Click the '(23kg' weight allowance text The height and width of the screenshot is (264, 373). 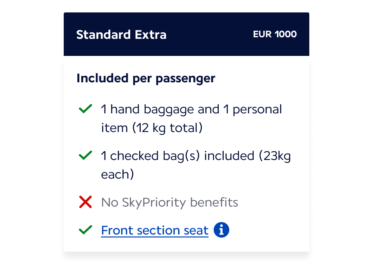pos(275,156)
